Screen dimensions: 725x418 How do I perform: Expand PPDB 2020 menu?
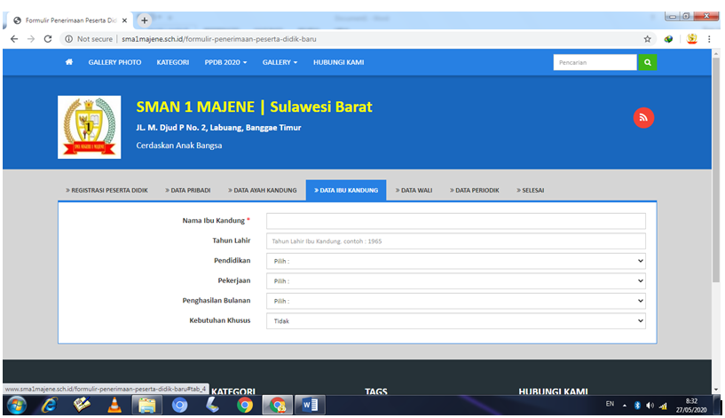coord(225,62)
